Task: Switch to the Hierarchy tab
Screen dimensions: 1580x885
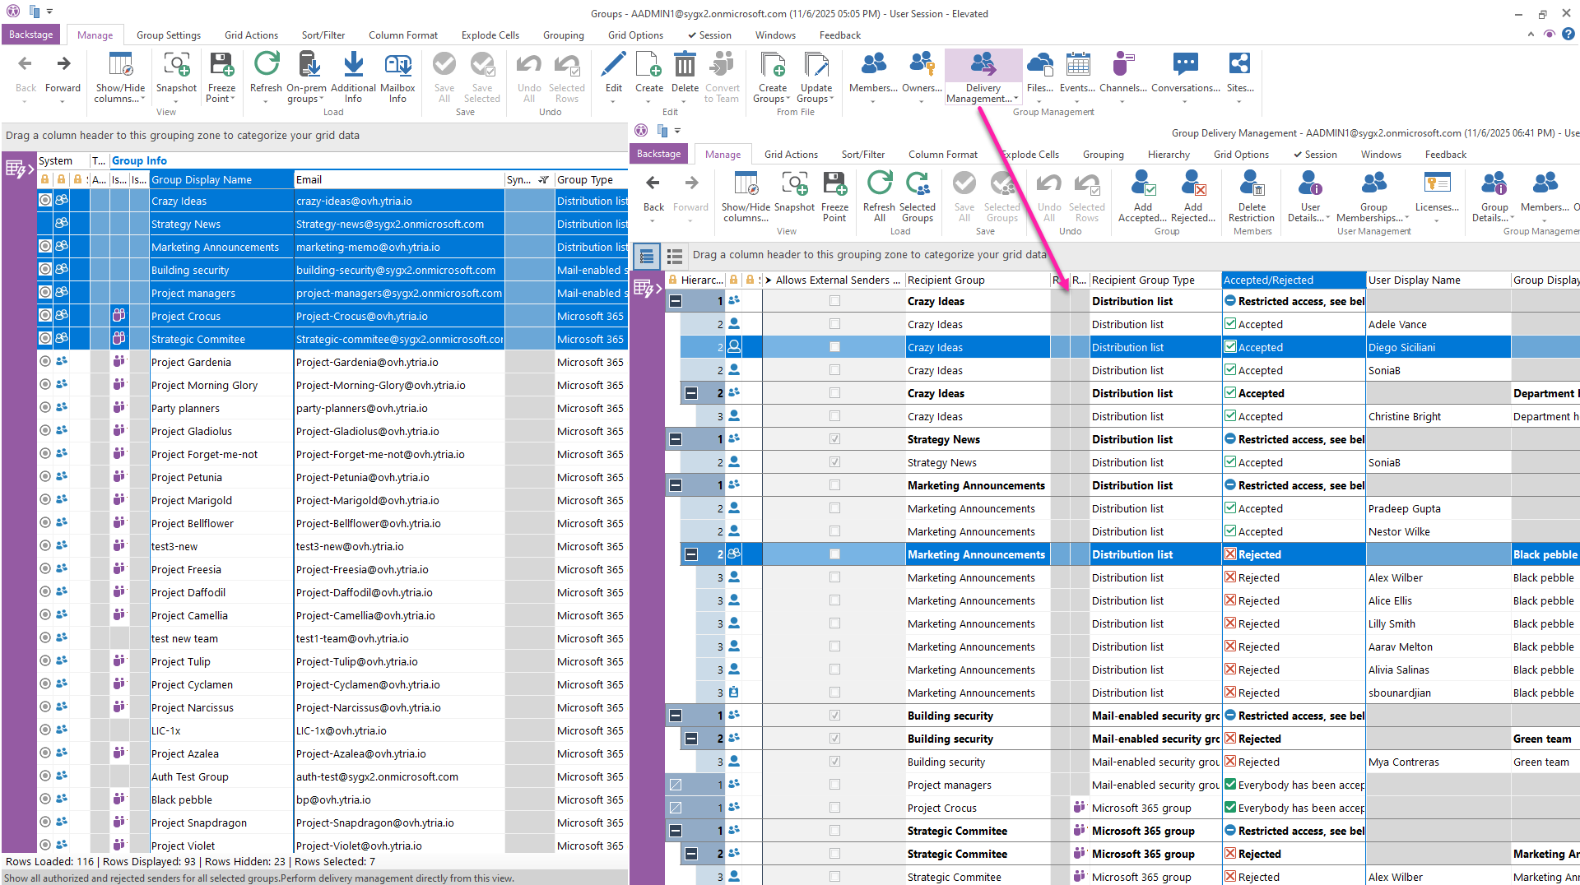Action: coord(1168,155)
